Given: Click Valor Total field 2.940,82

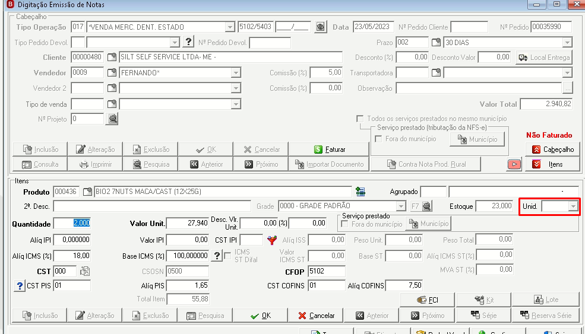Looking at the screenshot, I should coord(546,104).
